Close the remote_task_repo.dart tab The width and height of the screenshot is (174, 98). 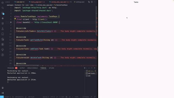pyautogui.click(x=71, y=2)
